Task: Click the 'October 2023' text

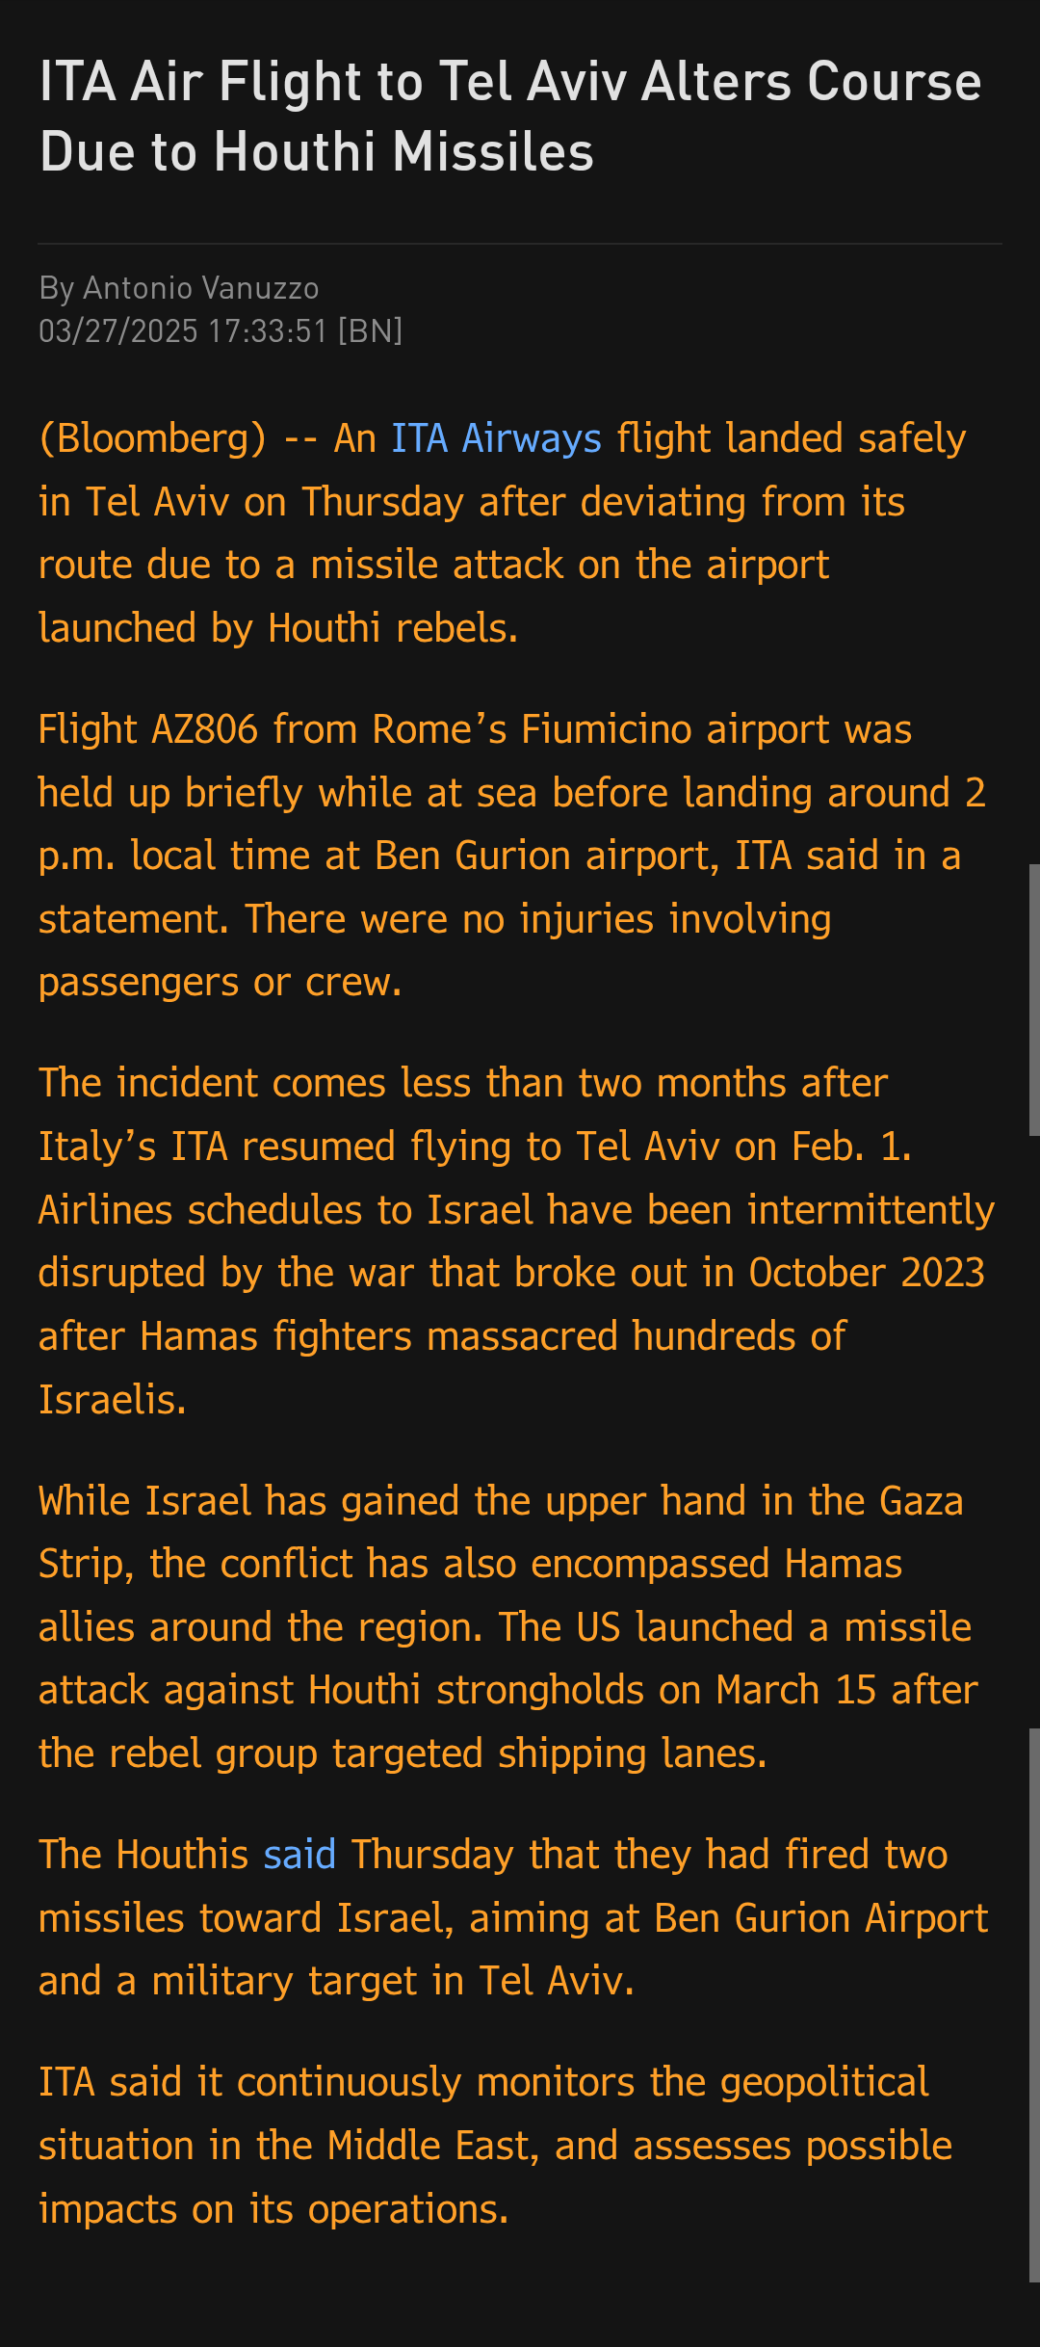Action: point(867,1273)
